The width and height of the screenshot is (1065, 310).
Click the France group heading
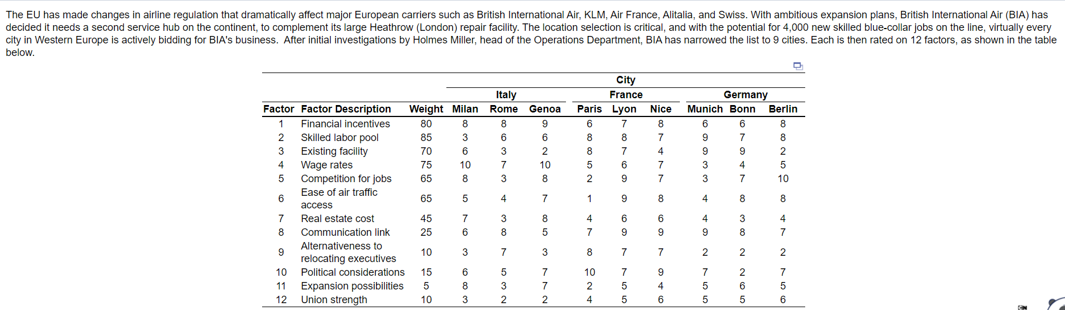[x=625, y=95]
